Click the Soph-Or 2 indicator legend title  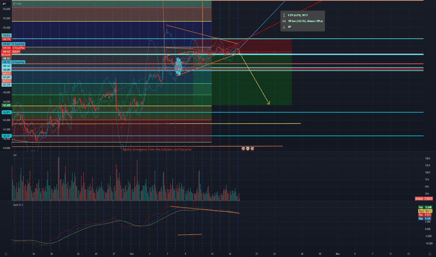(x=18, y=205)
